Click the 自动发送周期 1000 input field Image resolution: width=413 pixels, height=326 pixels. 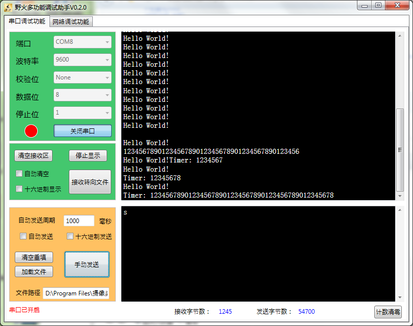79,221
